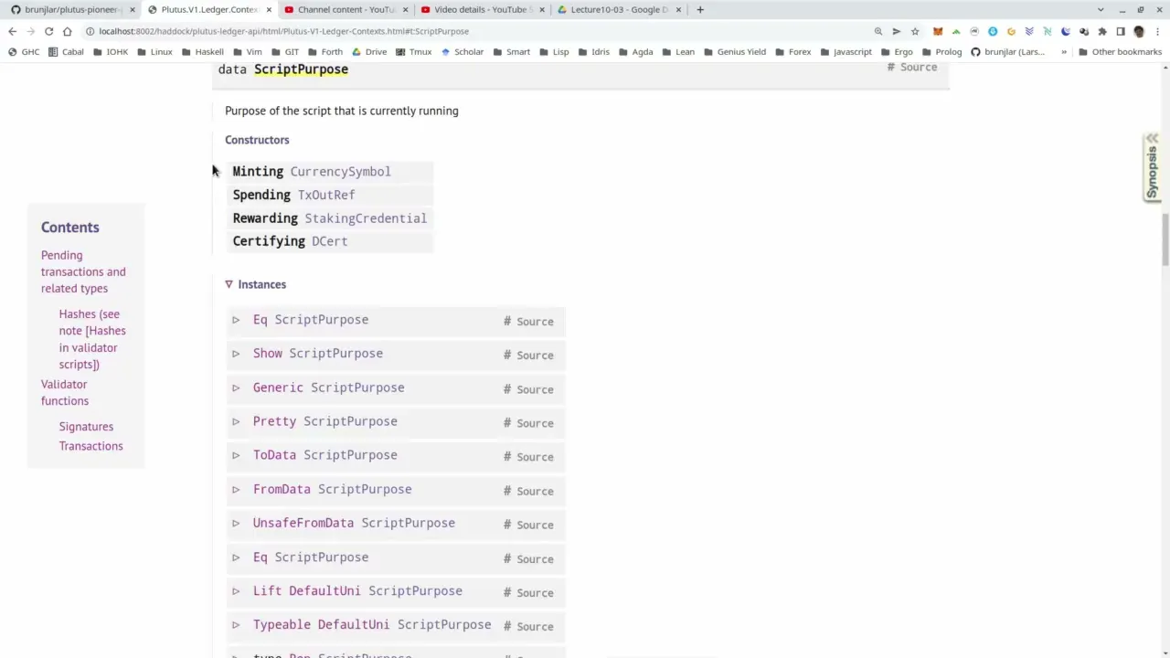This screenshot has height=658, width=1170.
Task: Open the Synopsis side drawer
Action: pos(1152,167)
